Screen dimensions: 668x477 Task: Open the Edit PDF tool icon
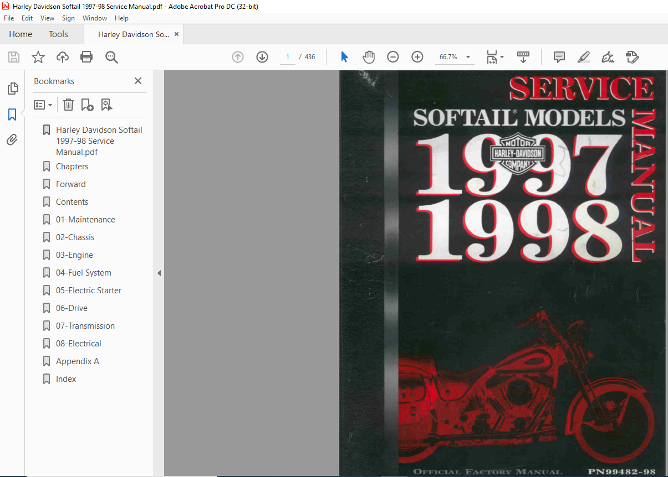pyautogui.click(x=633, y=57)
